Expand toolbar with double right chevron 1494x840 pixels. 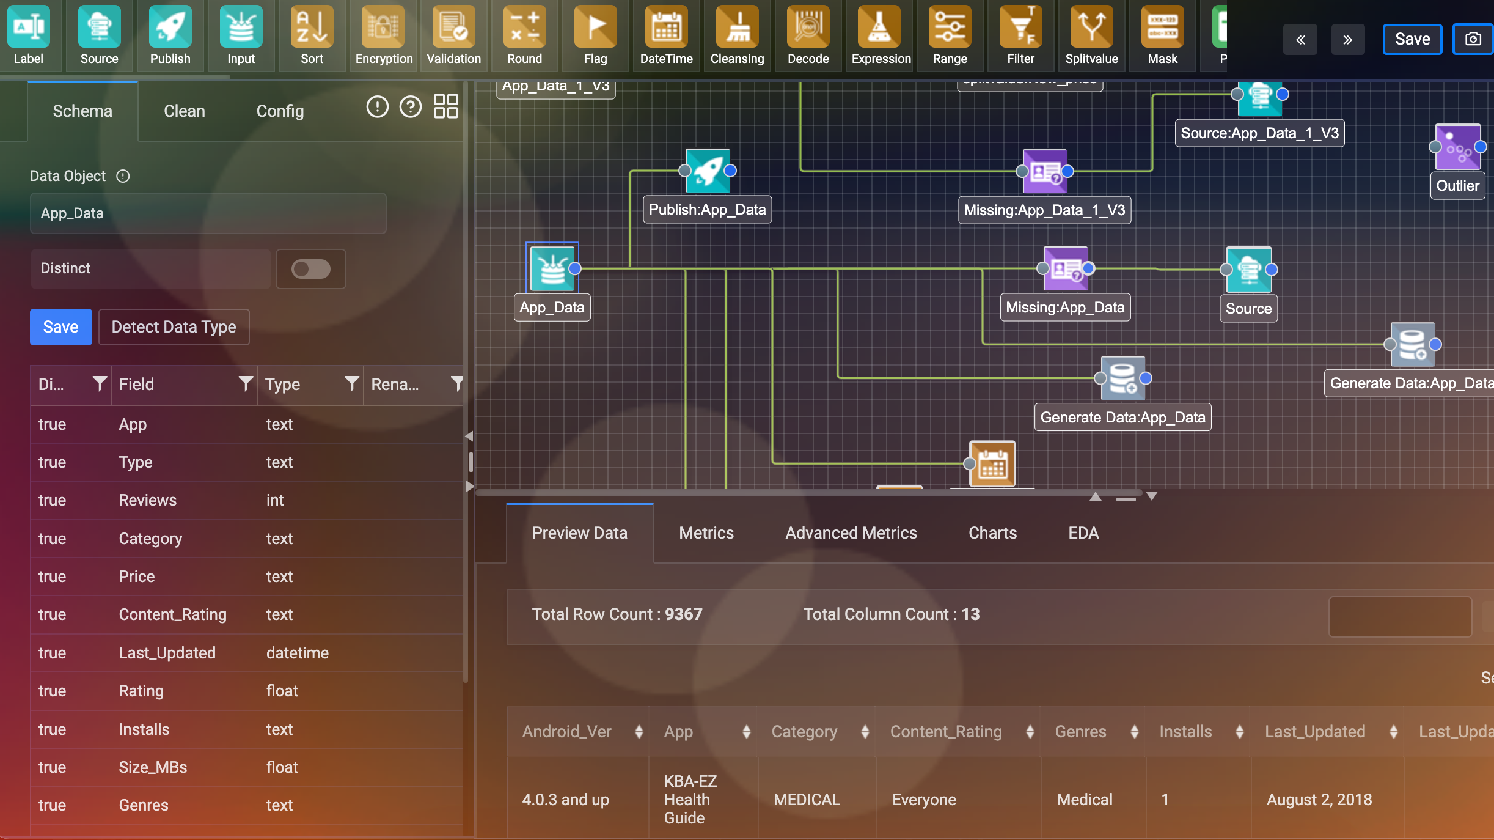1347,40
